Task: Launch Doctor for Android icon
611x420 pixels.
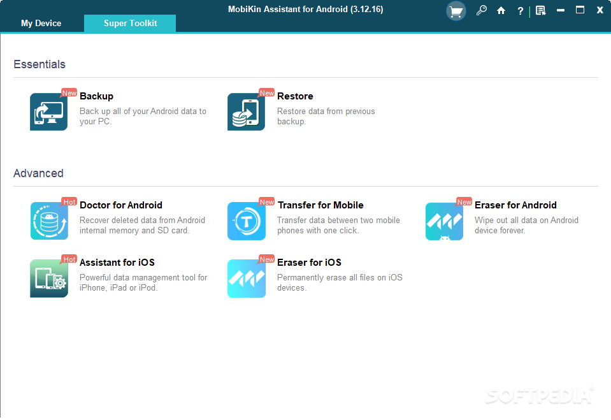Action: tap(49, 221)
